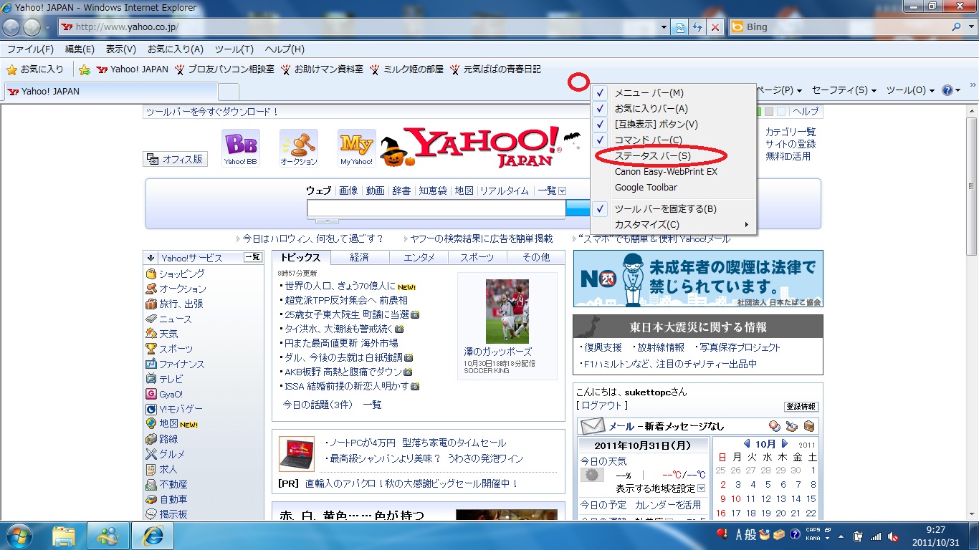Click the Refresh icon beside address bar

pos(698,27)
